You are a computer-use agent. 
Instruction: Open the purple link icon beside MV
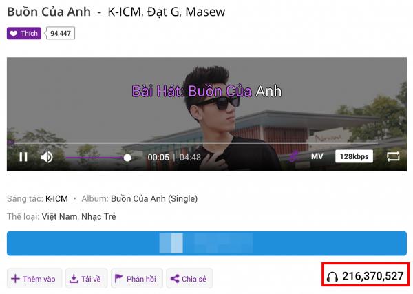coord(293,157)
